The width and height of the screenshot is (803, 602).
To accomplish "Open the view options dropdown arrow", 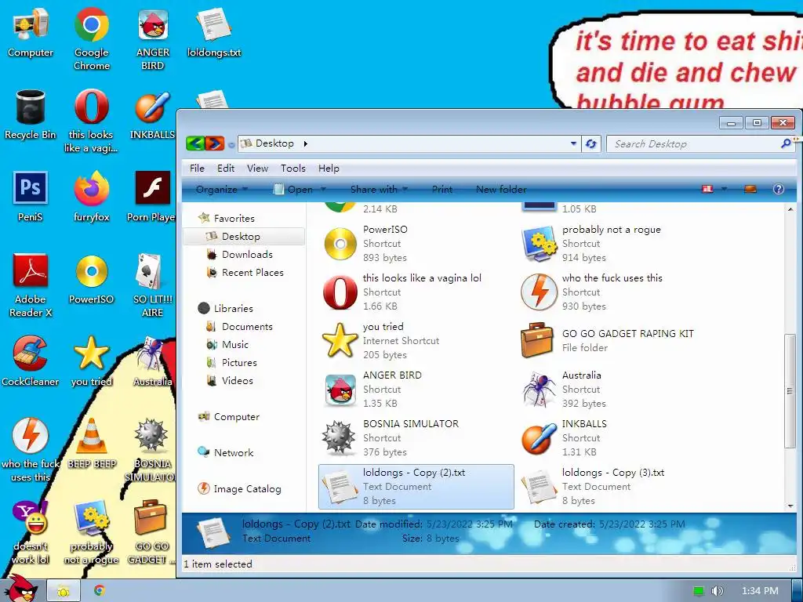I will (724, 189).
